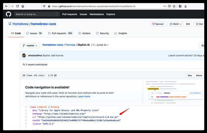This screenshot has height=133, width=207.
Task: Open the homebrew-core repository link
Action: [x=44, y=24]
